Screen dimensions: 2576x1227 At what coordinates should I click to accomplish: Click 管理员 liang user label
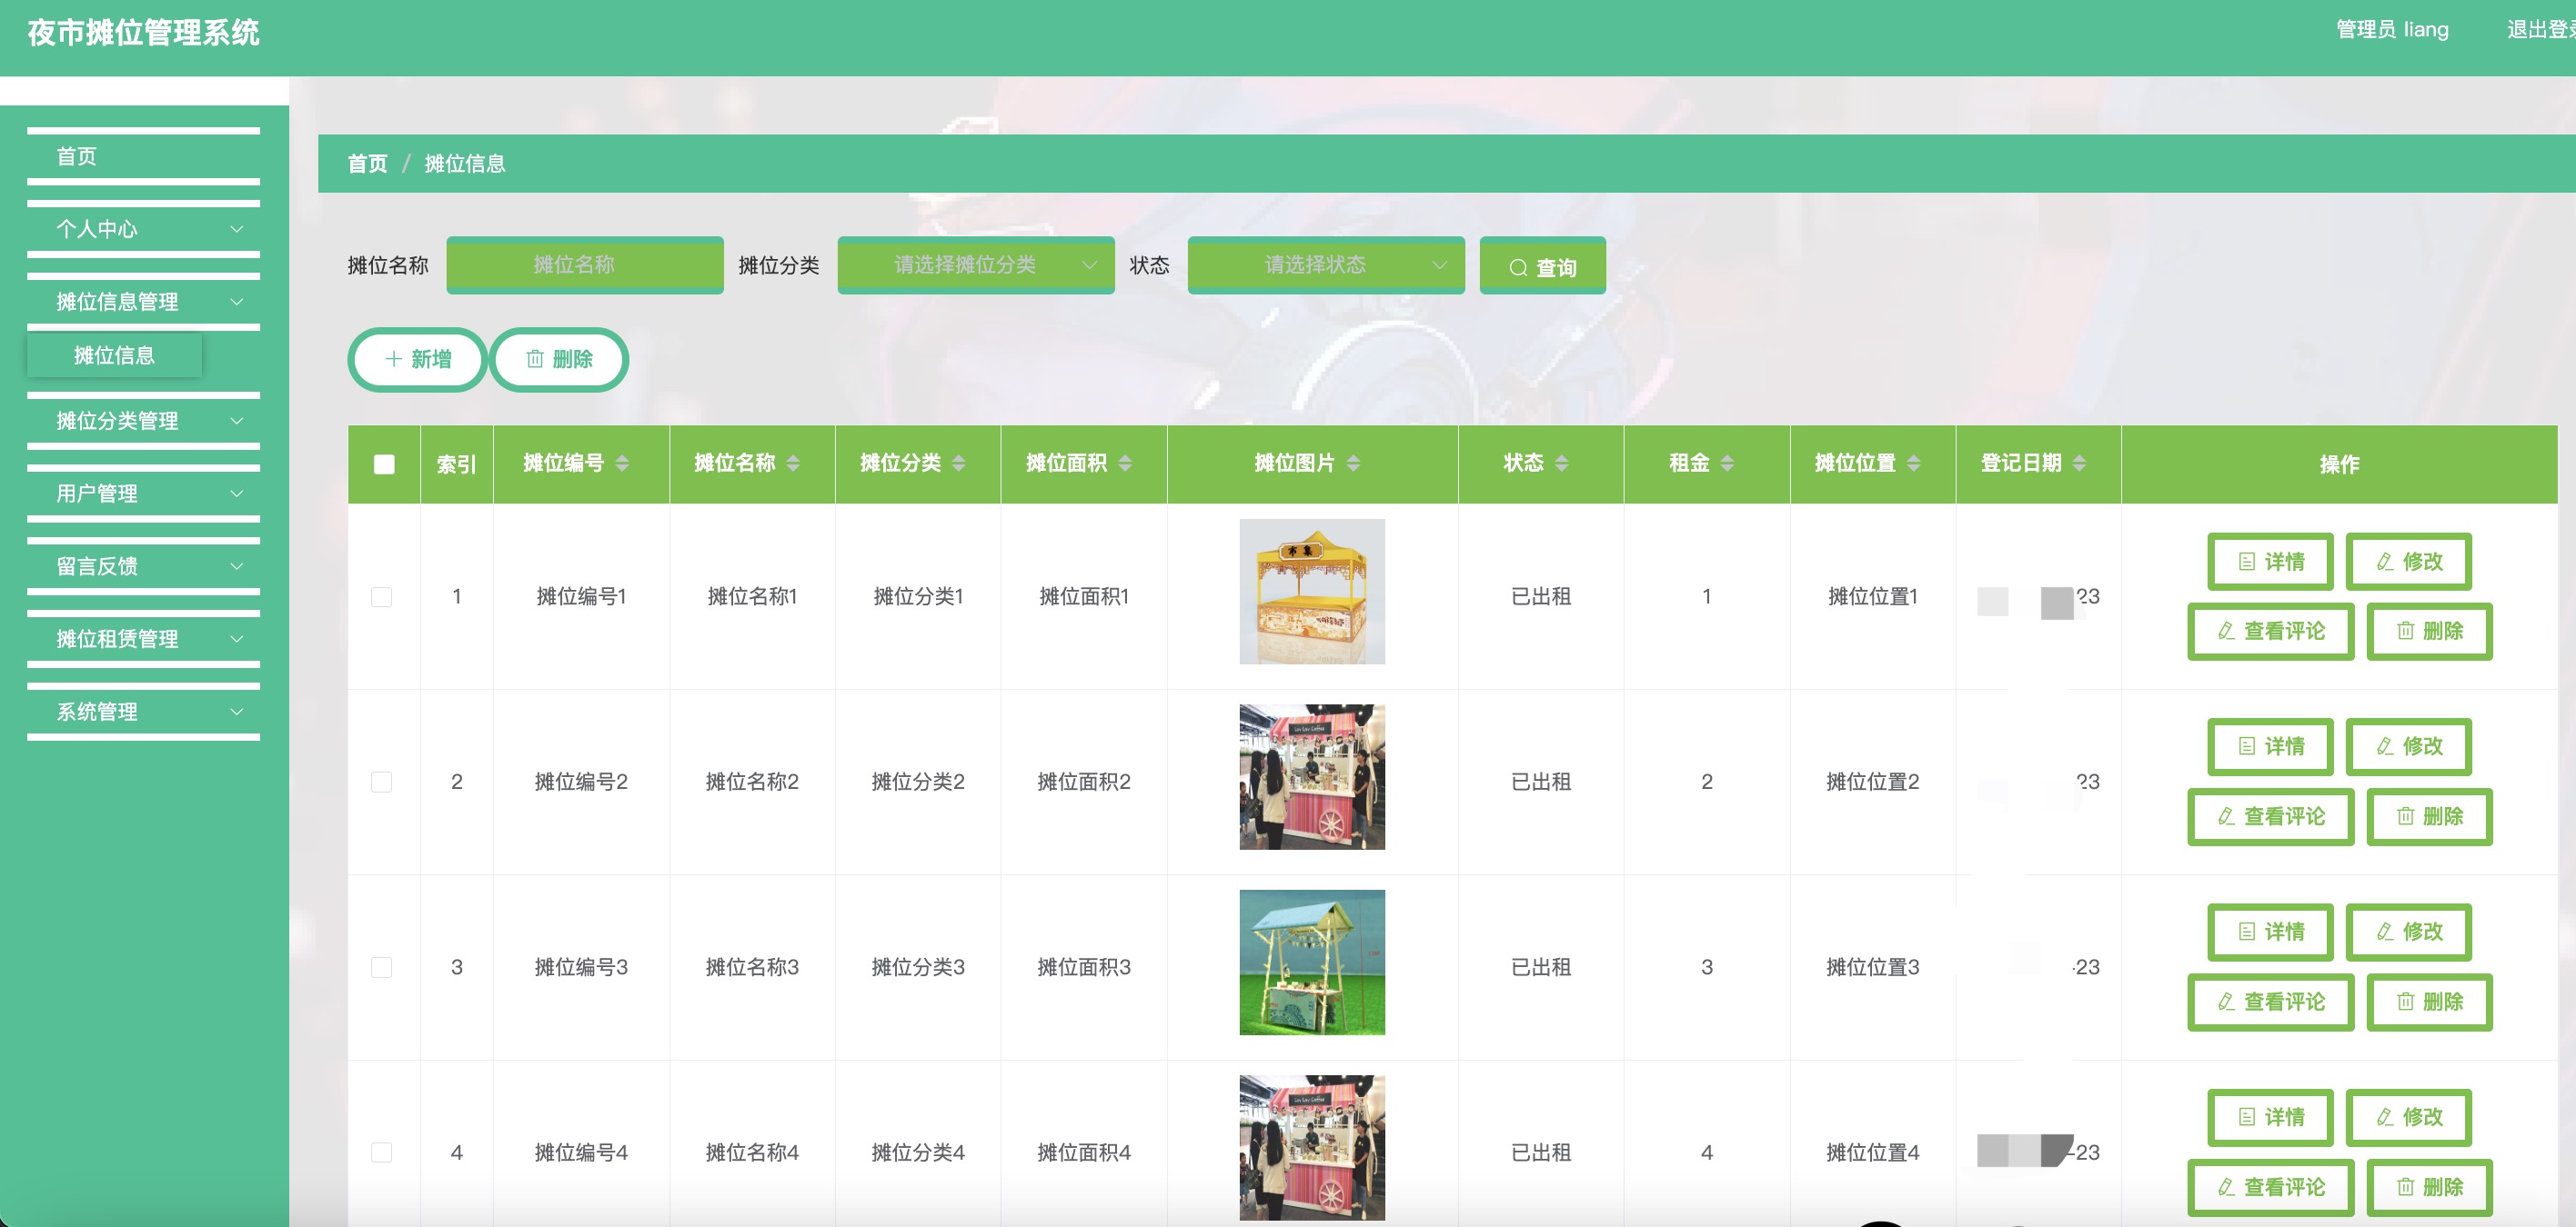click(2392, 30)
